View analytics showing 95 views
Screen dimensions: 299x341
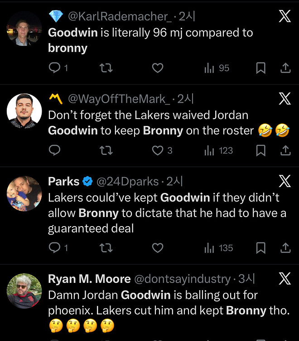click(217, 68)
